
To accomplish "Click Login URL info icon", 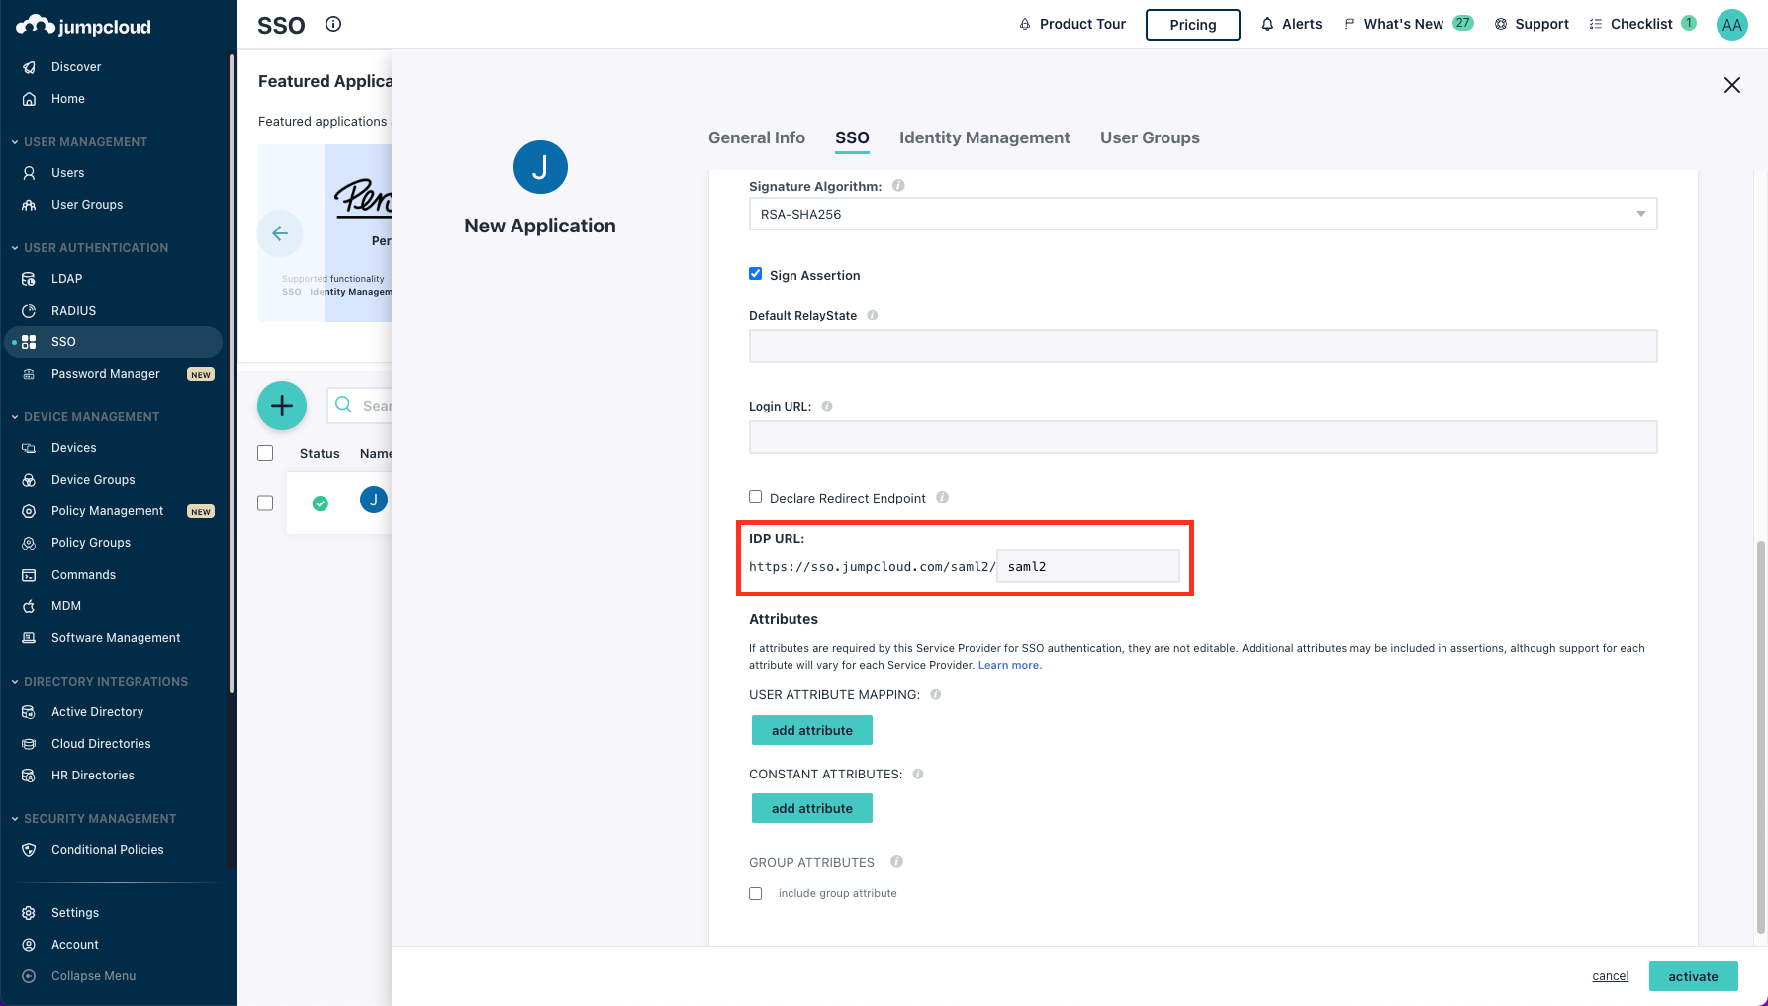I will [827, 406].
